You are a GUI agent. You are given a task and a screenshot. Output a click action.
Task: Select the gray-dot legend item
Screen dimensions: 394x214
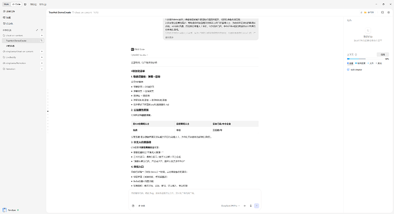(x=379, y=63)
